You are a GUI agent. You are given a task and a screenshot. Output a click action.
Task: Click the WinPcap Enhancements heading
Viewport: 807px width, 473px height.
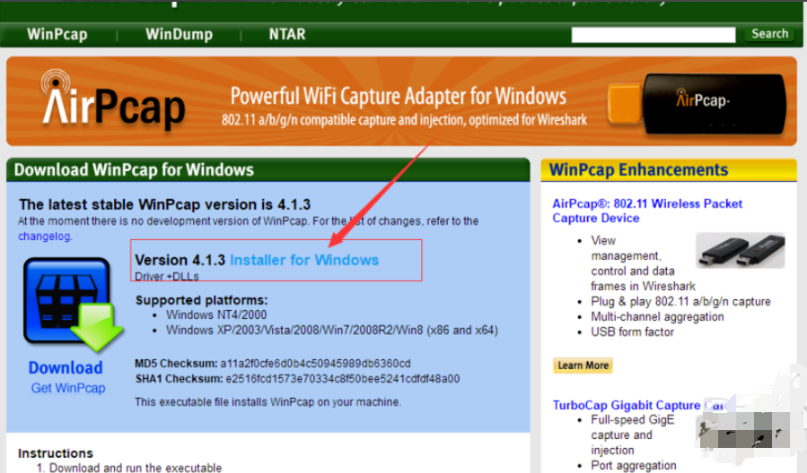click(638, 170)
